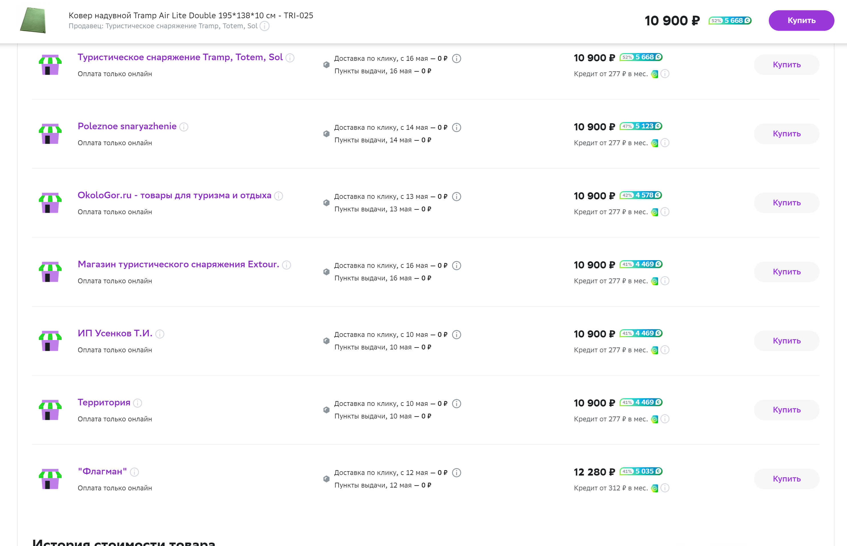Click the green air mat product thumbnail
This screenshot has height=546, width=847.
tap(33, 21)
